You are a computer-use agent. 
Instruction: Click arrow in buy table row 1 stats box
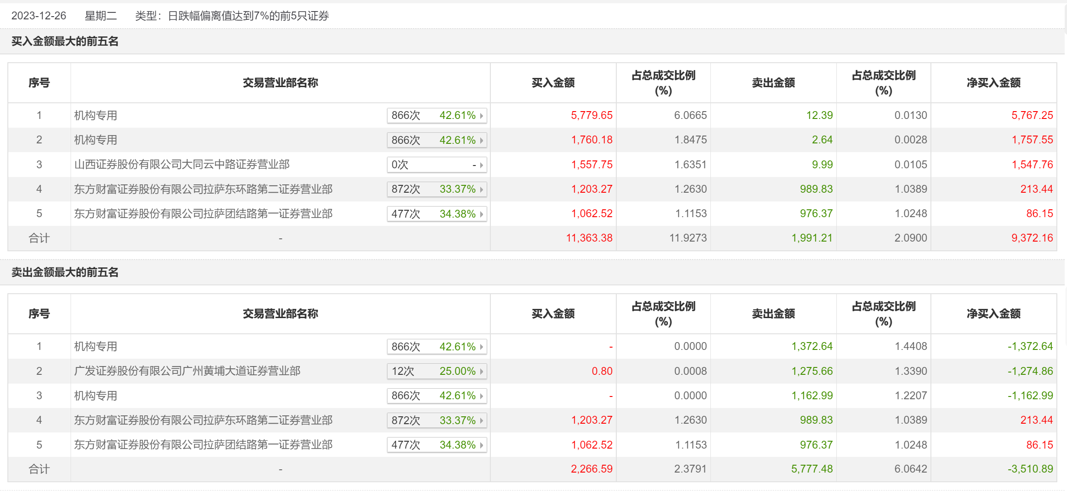point(481,116)
